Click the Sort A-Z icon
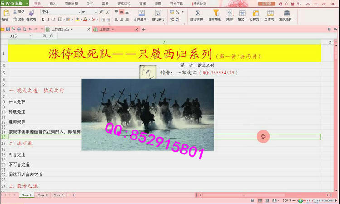The image size is (340, 204). point(229,13)
